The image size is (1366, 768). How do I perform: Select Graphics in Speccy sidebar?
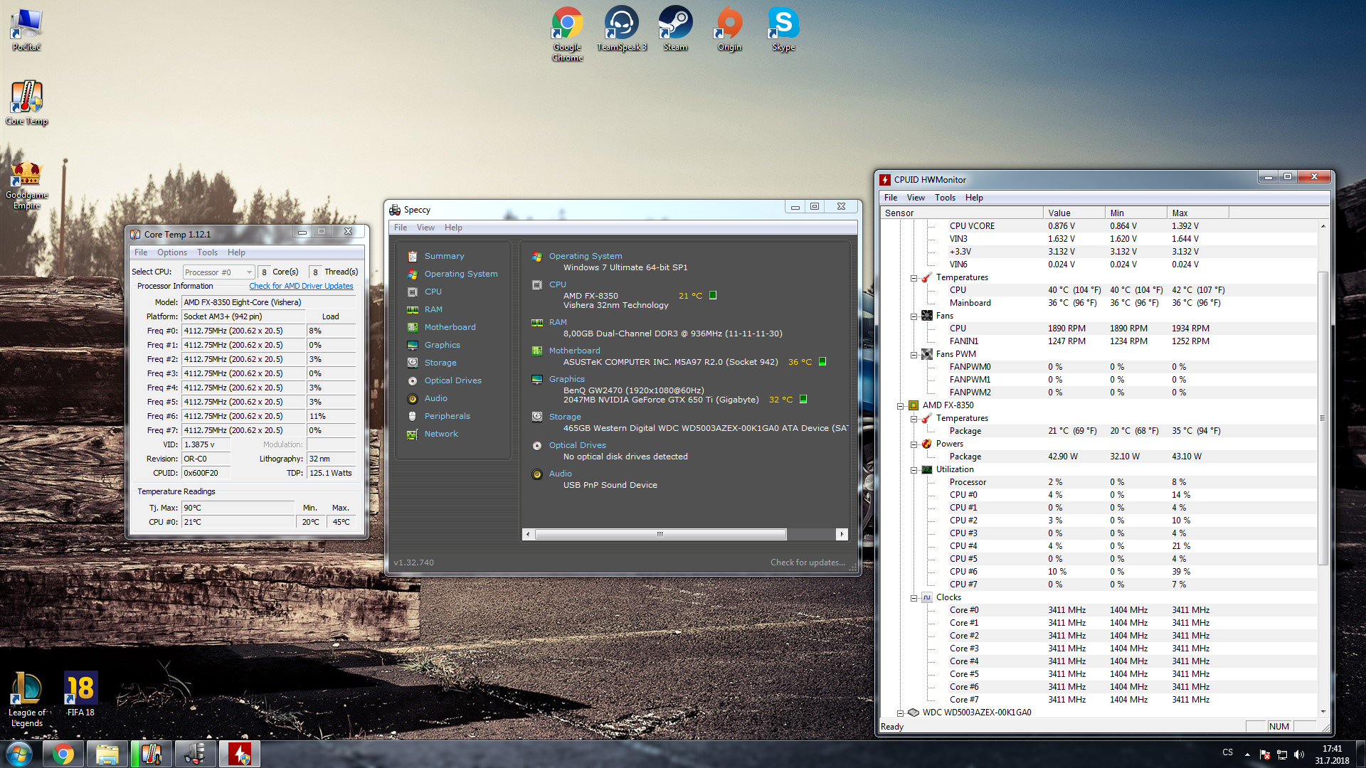[x=442, y=345]
